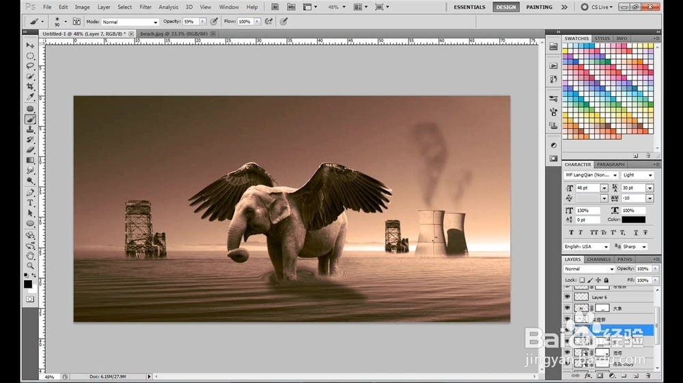This screenshot has height=383, width=683.
Task: Toggle visibility of 大象 layer
Action: [567, 308]
